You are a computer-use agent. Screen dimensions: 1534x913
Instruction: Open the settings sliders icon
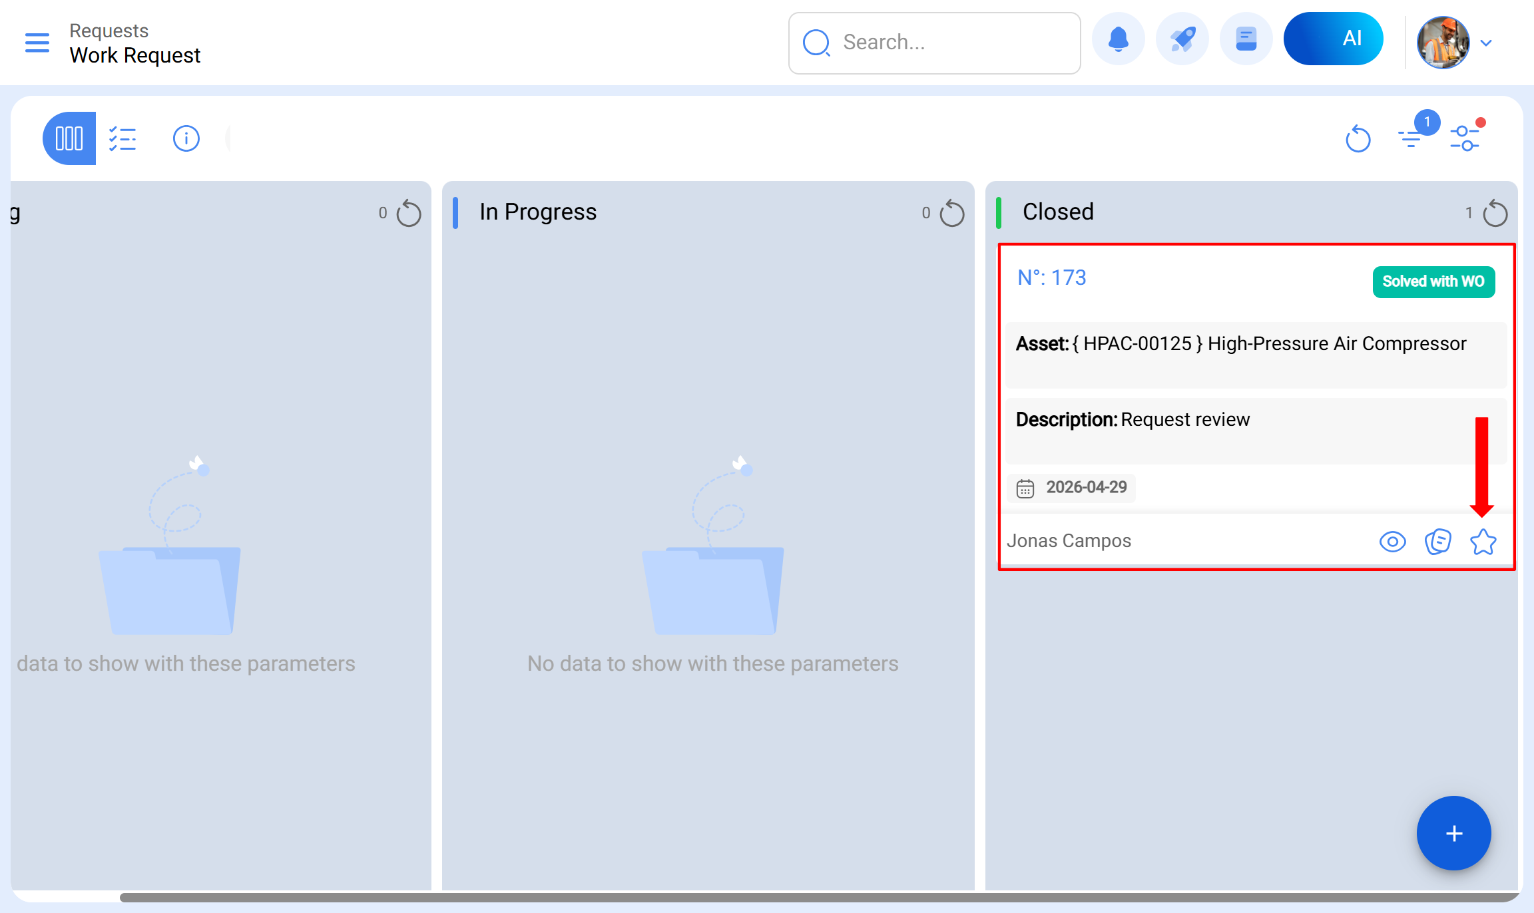click(1465, 138)
